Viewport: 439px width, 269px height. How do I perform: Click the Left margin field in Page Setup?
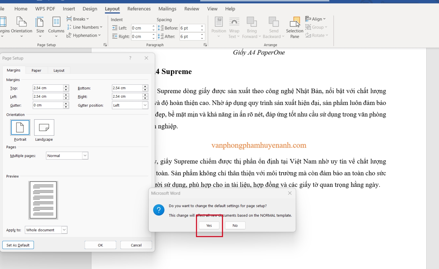(48, 97)
